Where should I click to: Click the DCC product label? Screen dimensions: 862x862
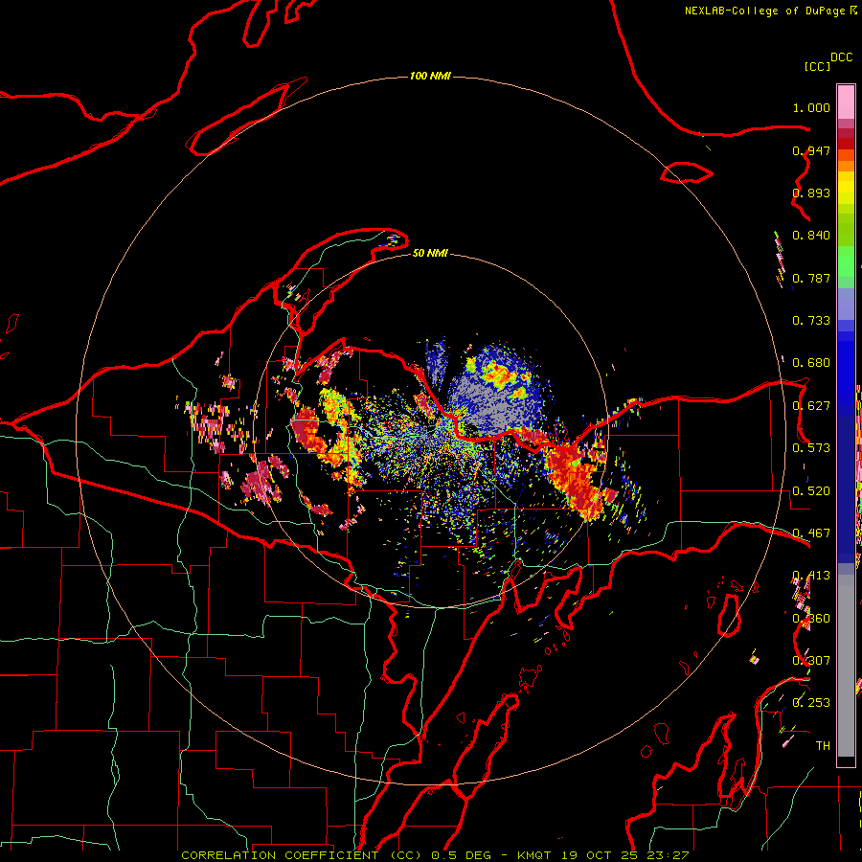[841, 57]
